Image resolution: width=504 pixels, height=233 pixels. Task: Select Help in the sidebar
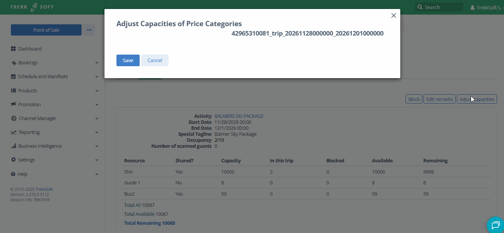(23, 174)
